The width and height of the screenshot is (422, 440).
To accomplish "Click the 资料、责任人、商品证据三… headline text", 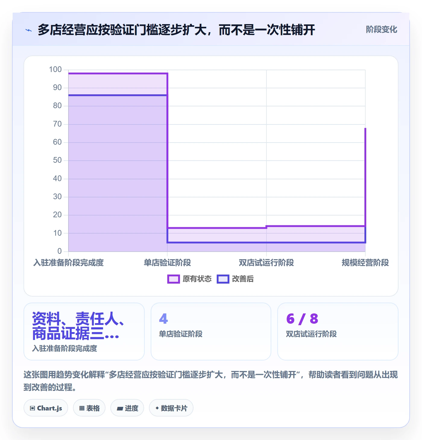I will (x=78, y=326).
